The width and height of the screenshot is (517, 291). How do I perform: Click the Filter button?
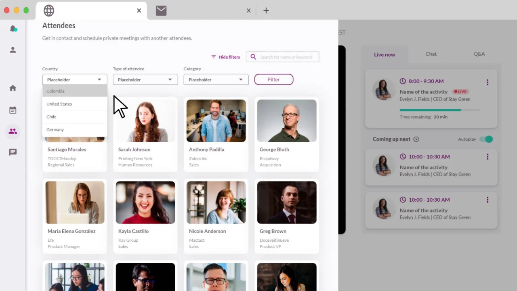(274, 80)
